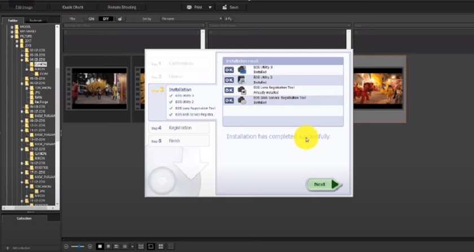Image resolution: width=474 pixels, height=252 pixels.
Task: Click the thumbnail display settings icon
Action: (141, 246)
